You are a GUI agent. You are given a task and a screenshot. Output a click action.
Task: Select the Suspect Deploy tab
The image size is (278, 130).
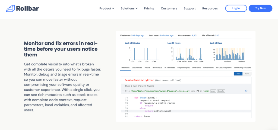coord(184,68)
